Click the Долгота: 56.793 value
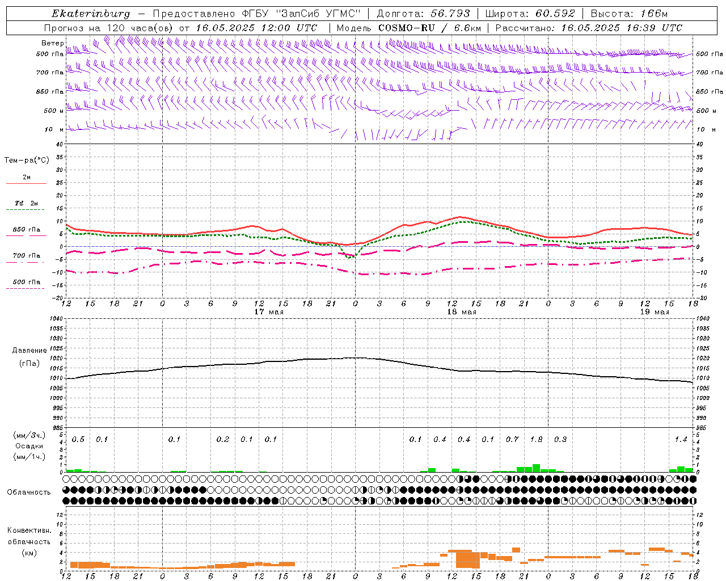 click(424, 14)
